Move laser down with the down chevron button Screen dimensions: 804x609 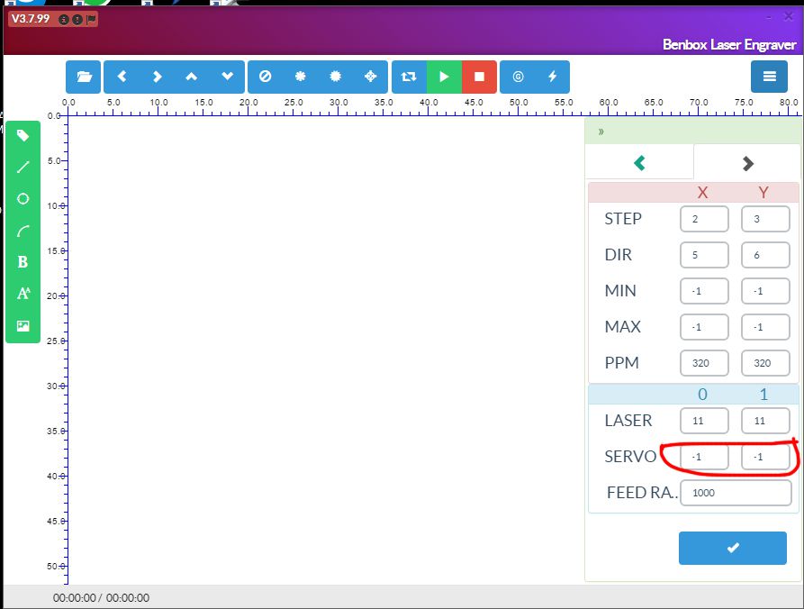tap(227, 77)
